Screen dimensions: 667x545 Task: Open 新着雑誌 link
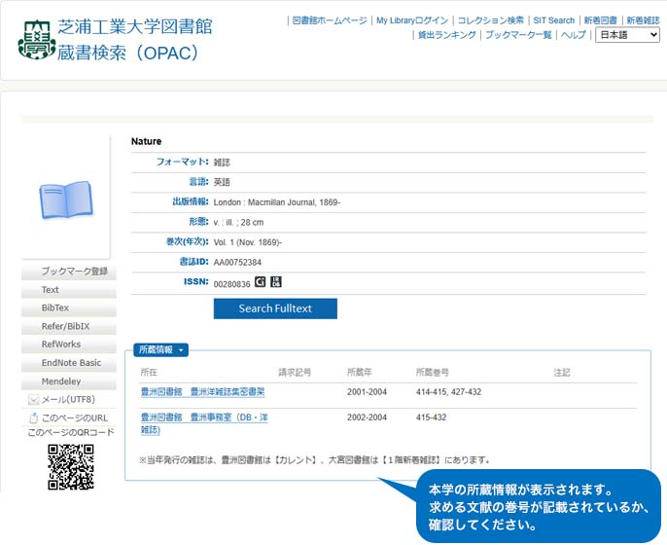pos(643,20)
